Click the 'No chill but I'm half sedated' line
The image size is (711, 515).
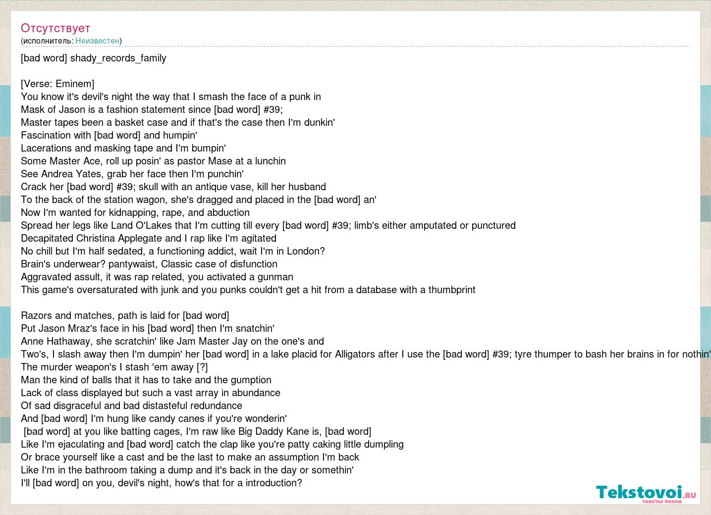[x=173, y=251]
